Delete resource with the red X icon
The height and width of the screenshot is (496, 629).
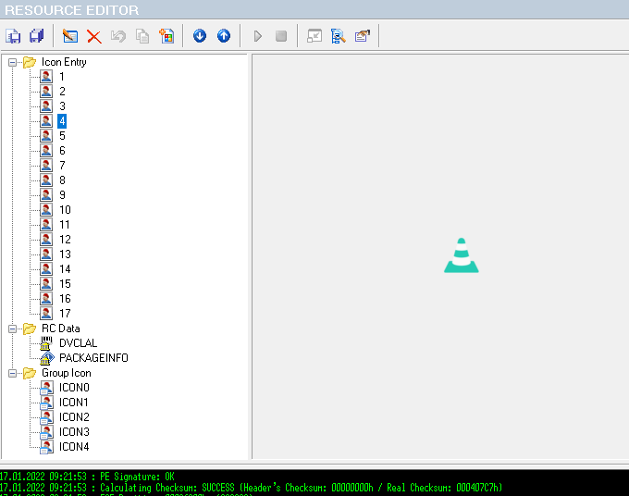tap(94, 36)
